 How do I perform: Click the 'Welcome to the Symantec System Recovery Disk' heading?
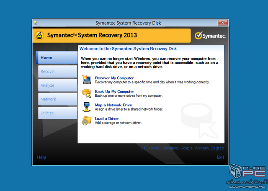pyautogui.click(x=128, y=49)
